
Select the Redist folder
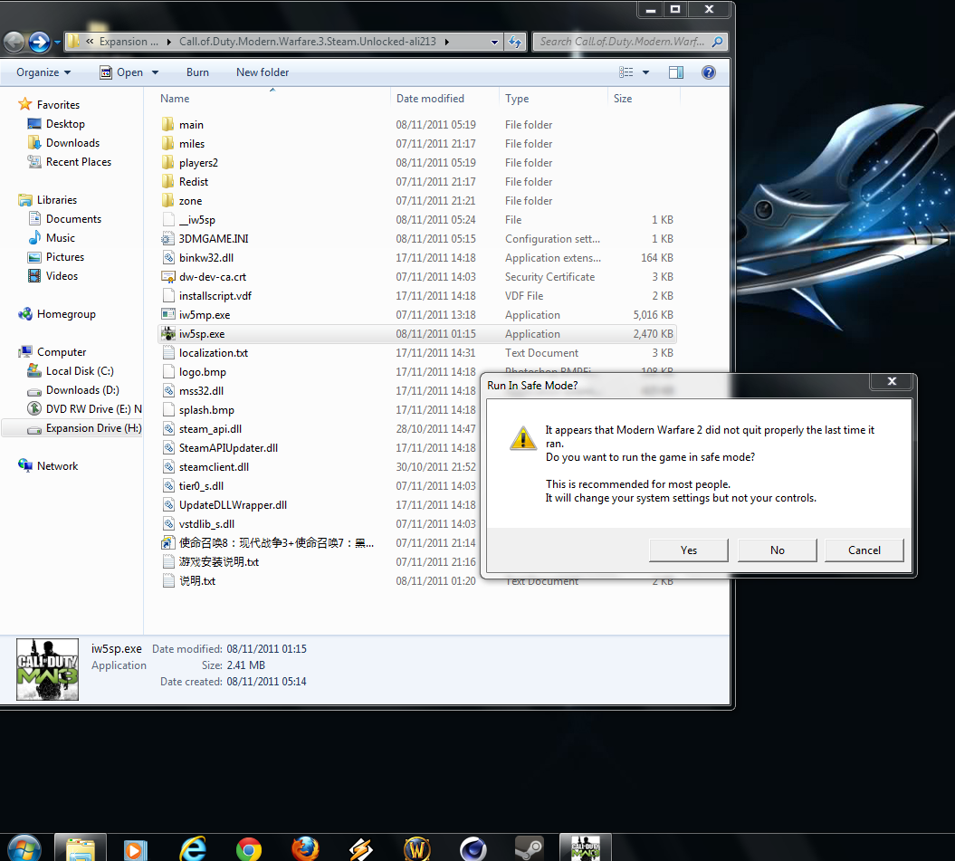pos(186,182)
